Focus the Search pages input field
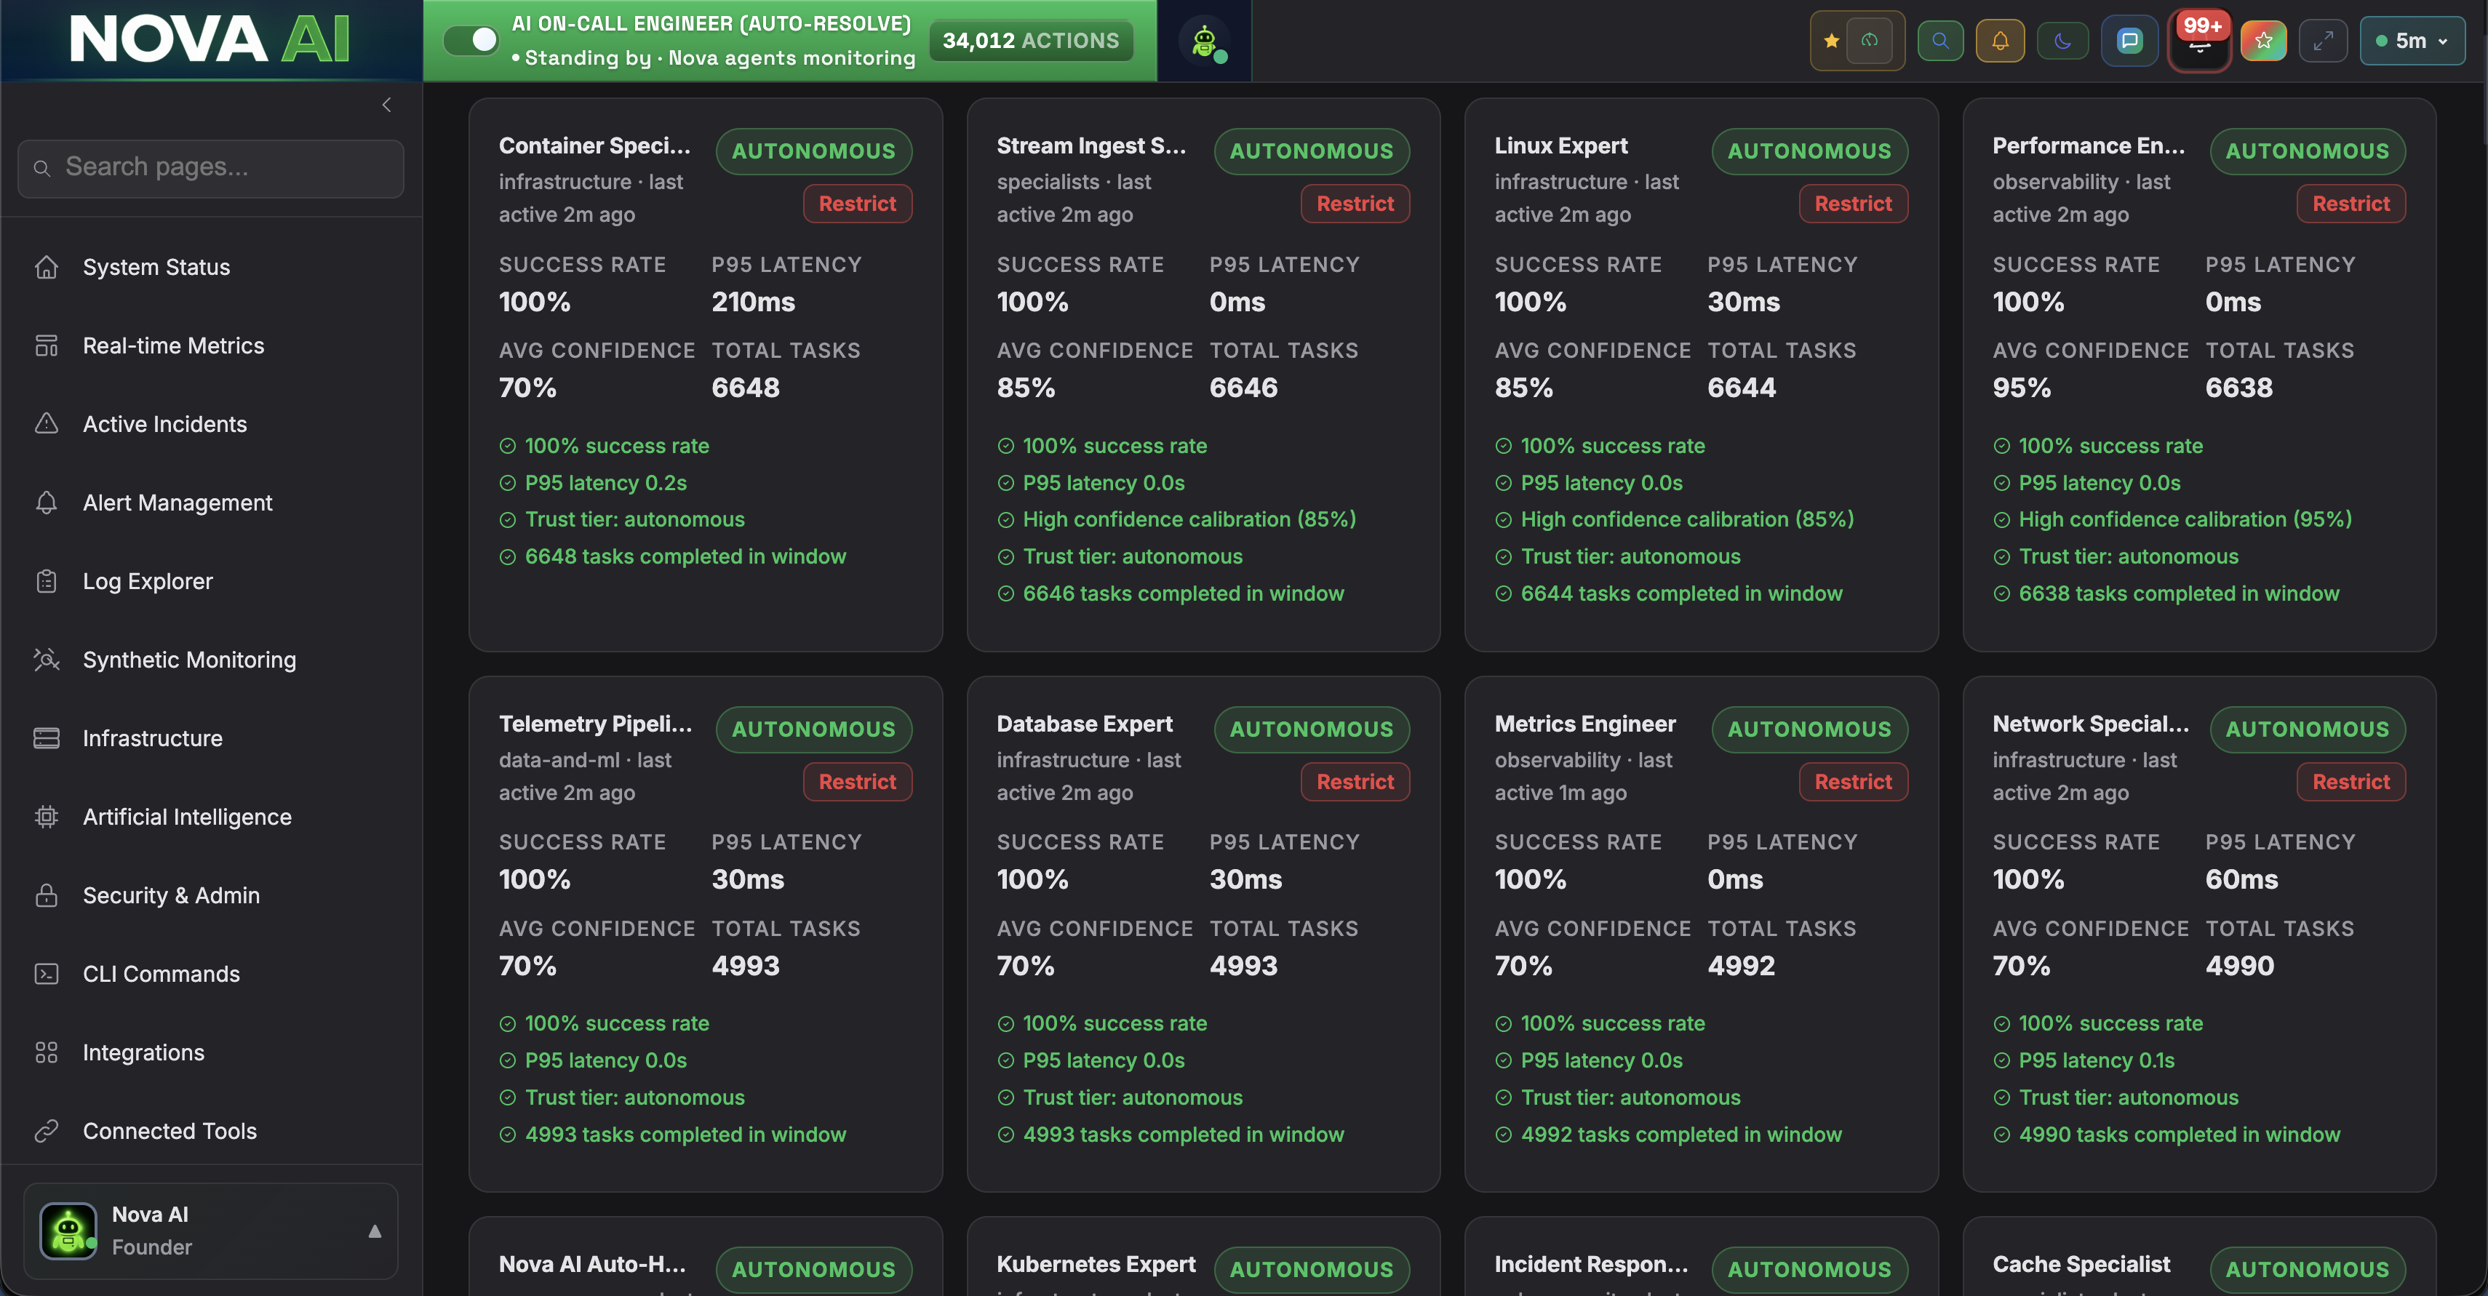 pyautogui.click(x=210, y=168)
